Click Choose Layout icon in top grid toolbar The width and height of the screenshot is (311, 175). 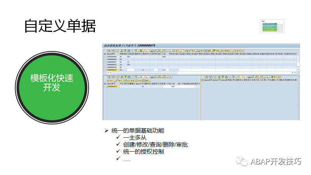click(x=166, y=51)
